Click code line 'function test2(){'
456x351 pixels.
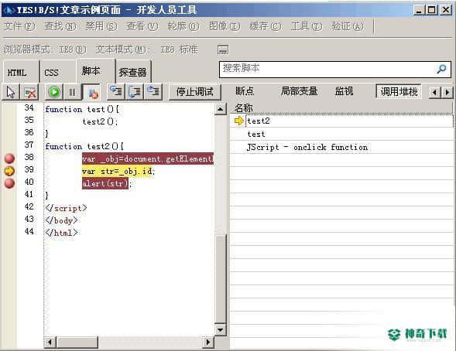pos(84,146)
